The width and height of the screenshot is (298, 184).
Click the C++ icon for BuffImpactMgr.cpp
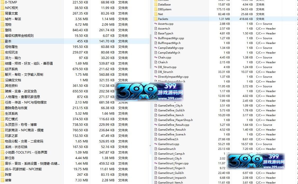point(156,38)
